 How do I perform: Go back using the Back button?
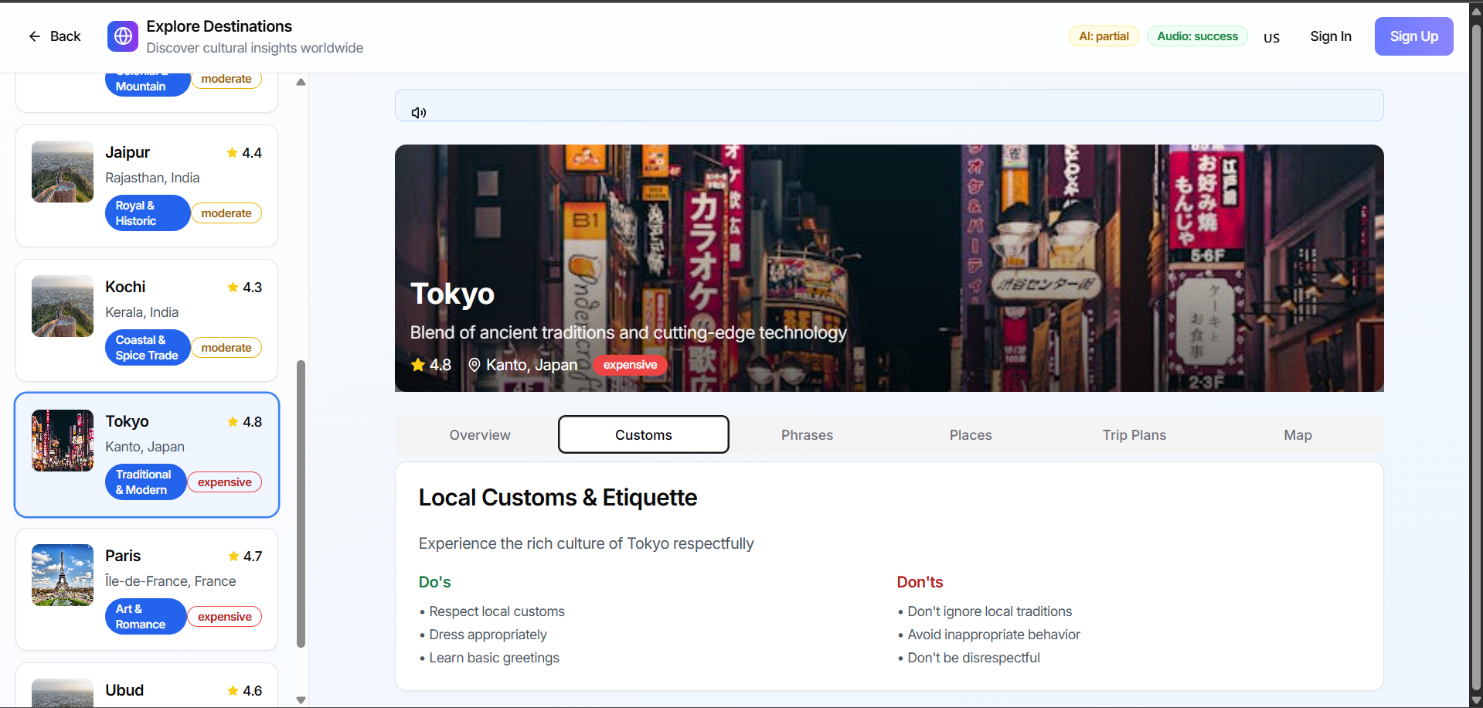click(54, 36)
